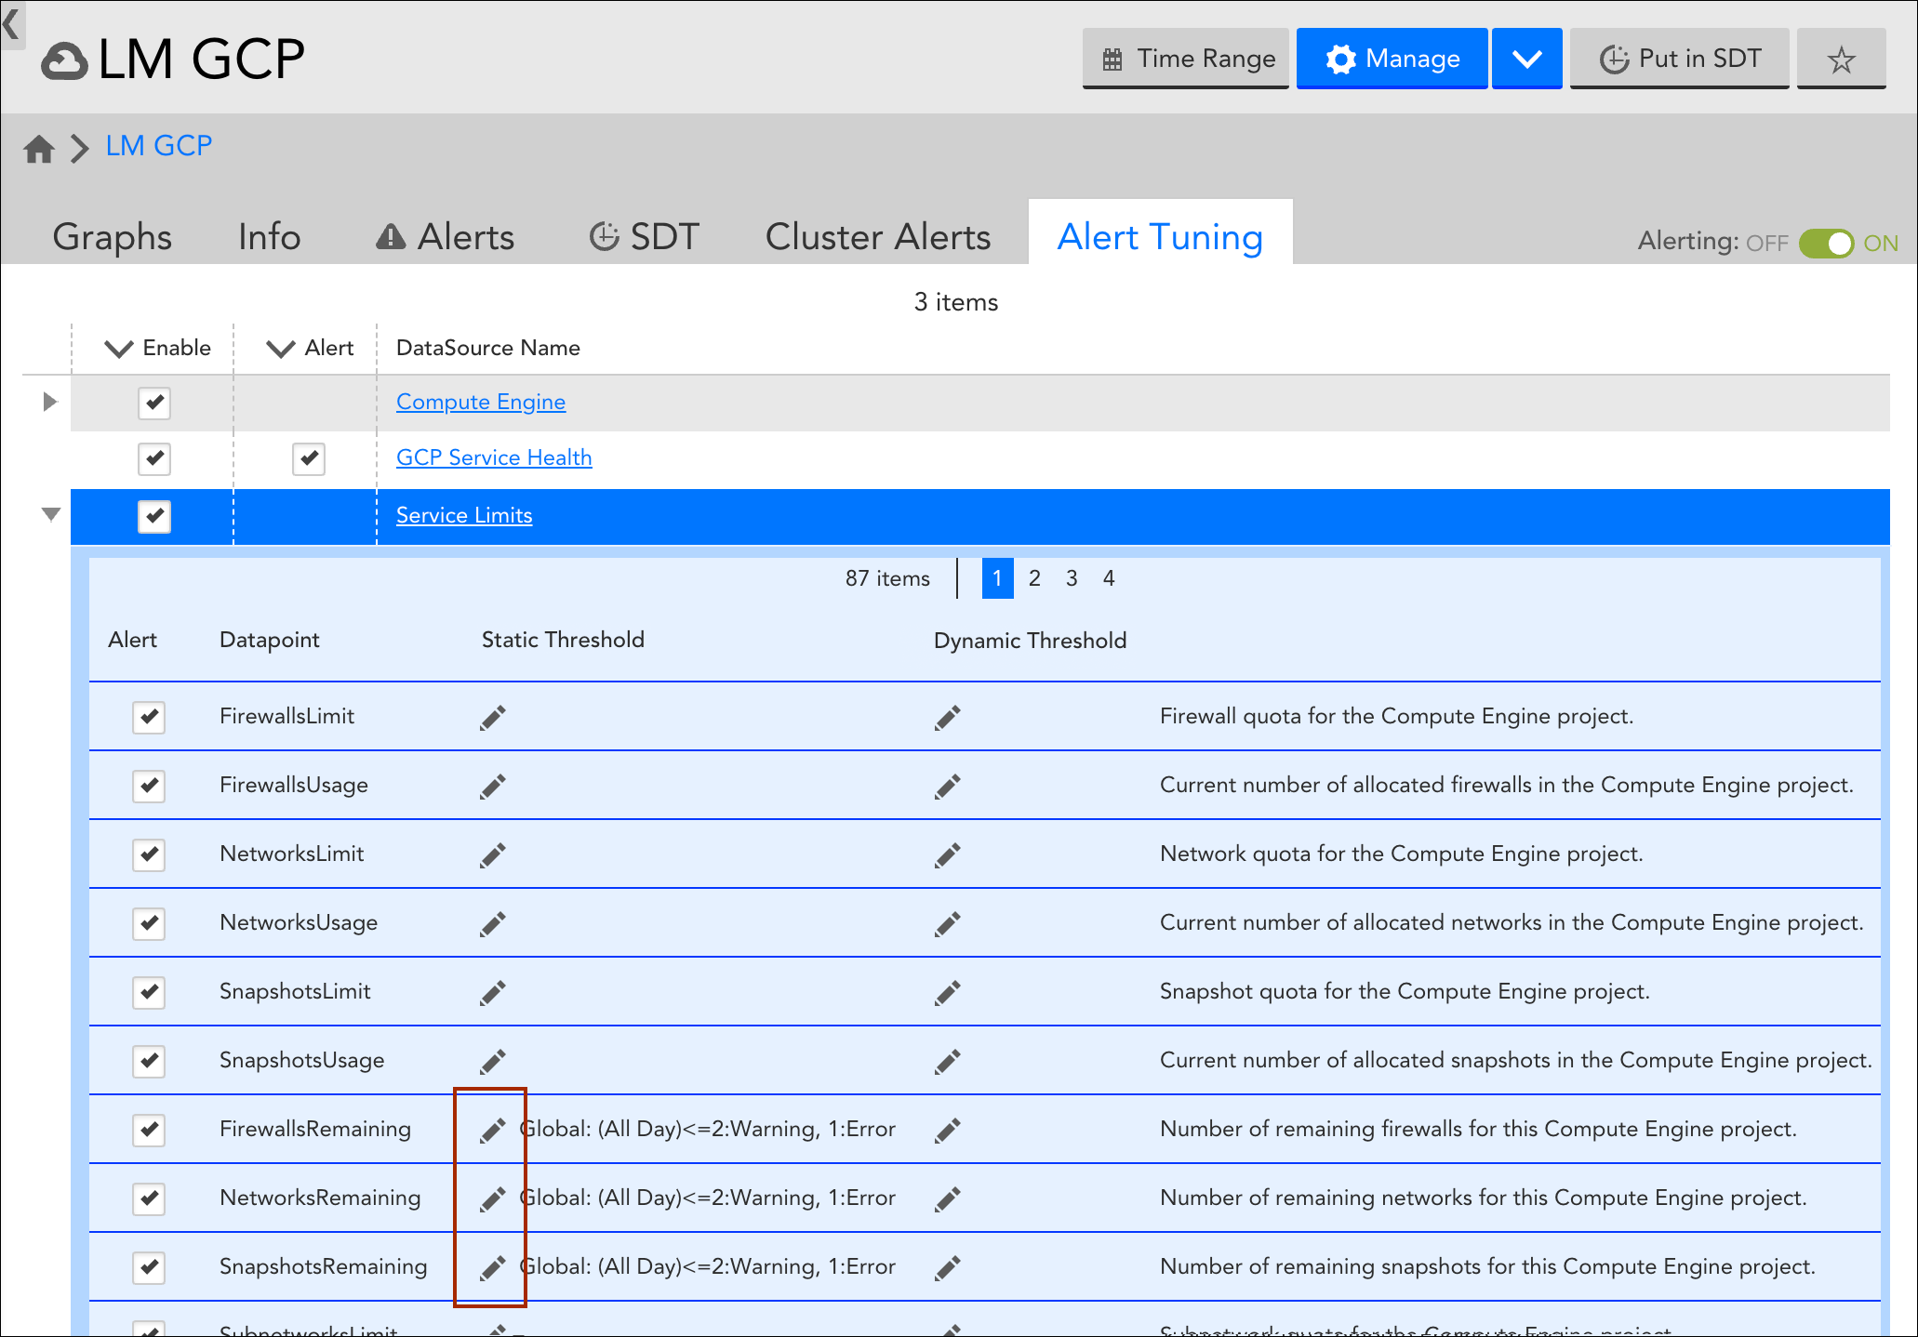
Task: Edit static threshold for FirewallsRemaining
Action: (x=492, y=1130)
